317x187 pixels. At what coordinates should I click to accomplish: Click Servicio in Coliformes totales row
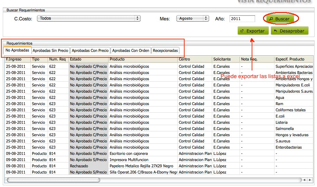(38, 110)
